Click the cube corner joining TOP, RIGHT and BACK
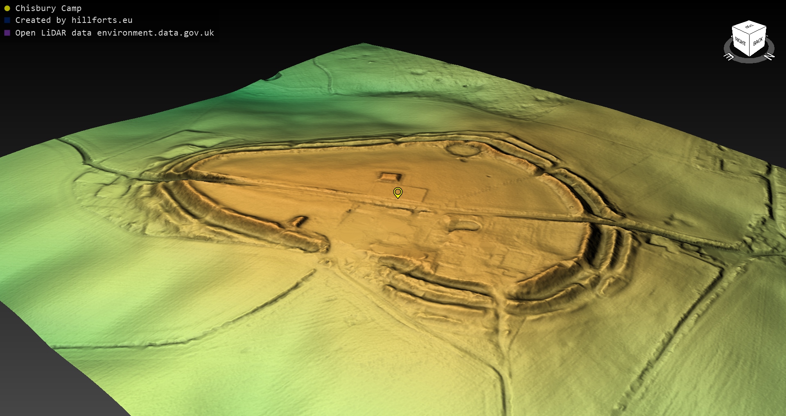Image resolution: width=786 pixels, height=416 pixels. [x=749, y=35]
